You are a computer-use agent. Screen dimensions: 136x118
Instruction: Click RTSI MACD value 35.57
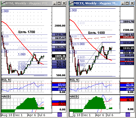click(59, 104)
